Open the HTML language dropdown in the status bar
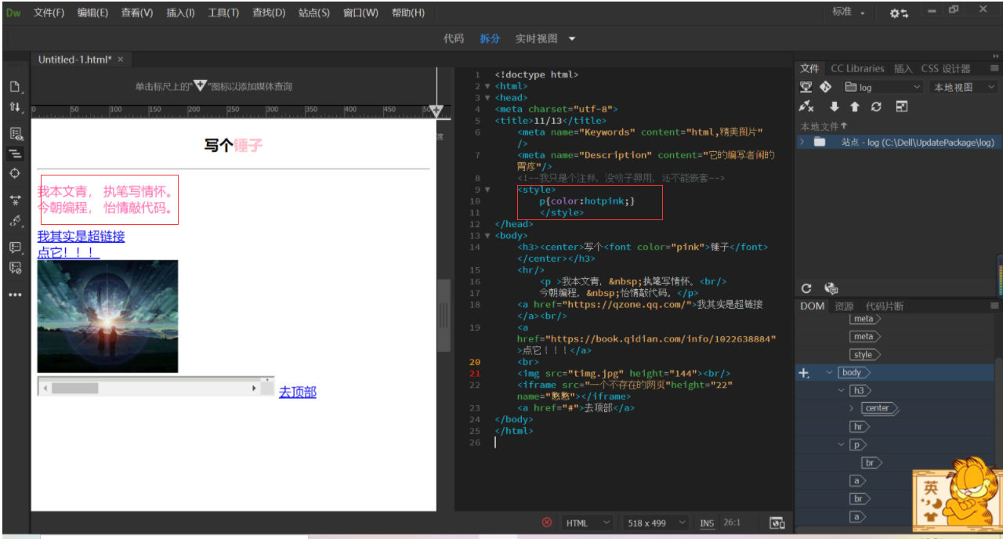Viewport: 1003px width, 539px height. pyautogui.click(x=588, y=523)
